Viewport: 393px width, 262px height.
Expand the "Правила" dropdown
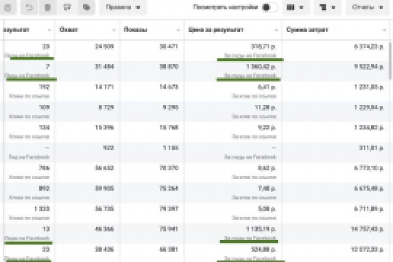click(x=123, y=7)
